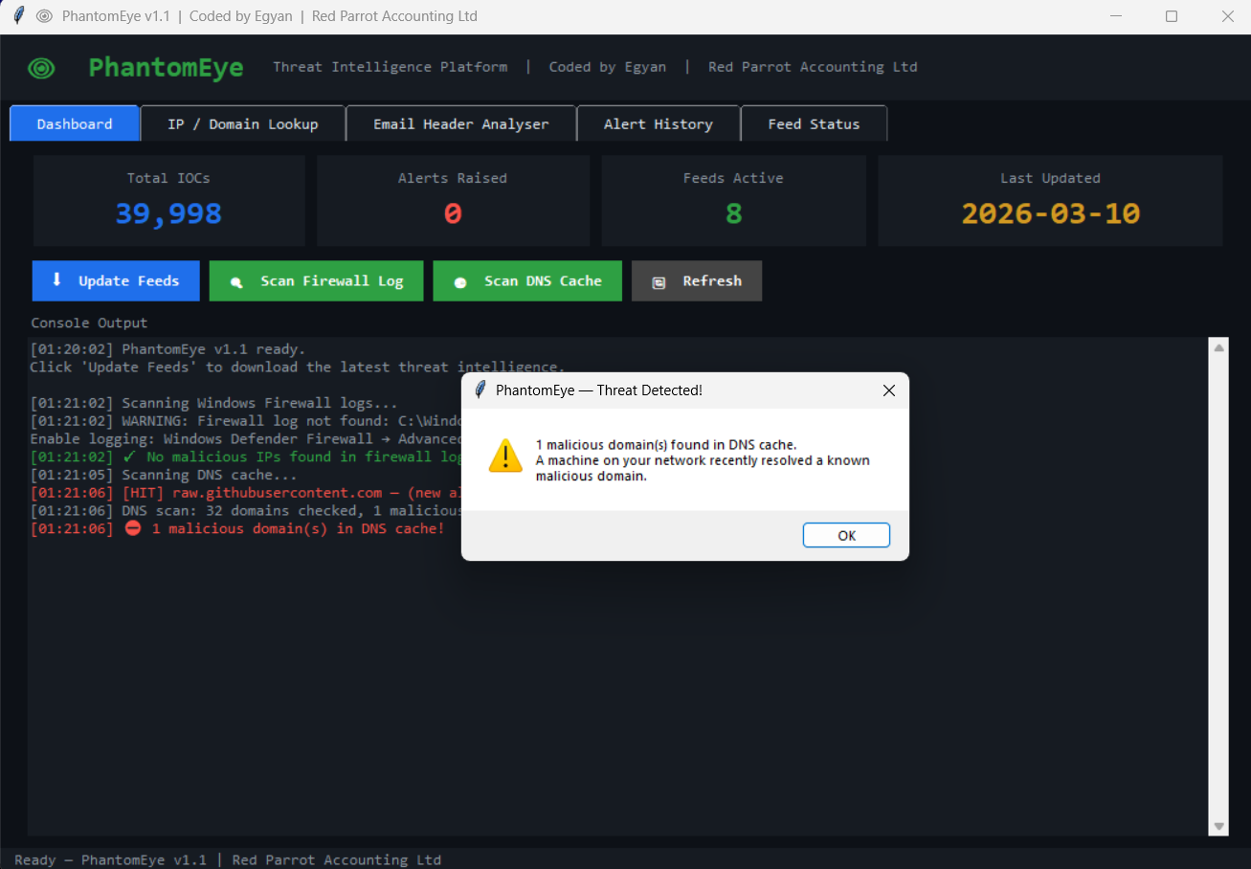Screen dimensions: 1251x869
Task: Click the 'Scanning Windows Firewall logs...' console line
Action: click(x=213, y=404)
